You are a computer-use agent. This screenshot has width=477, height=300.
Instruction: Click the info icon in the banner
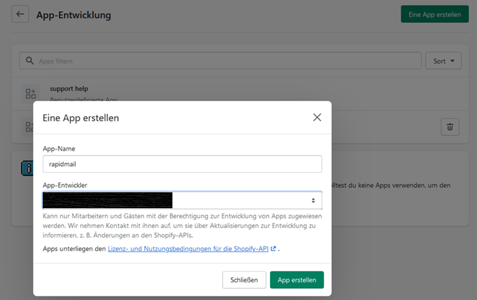27,168
